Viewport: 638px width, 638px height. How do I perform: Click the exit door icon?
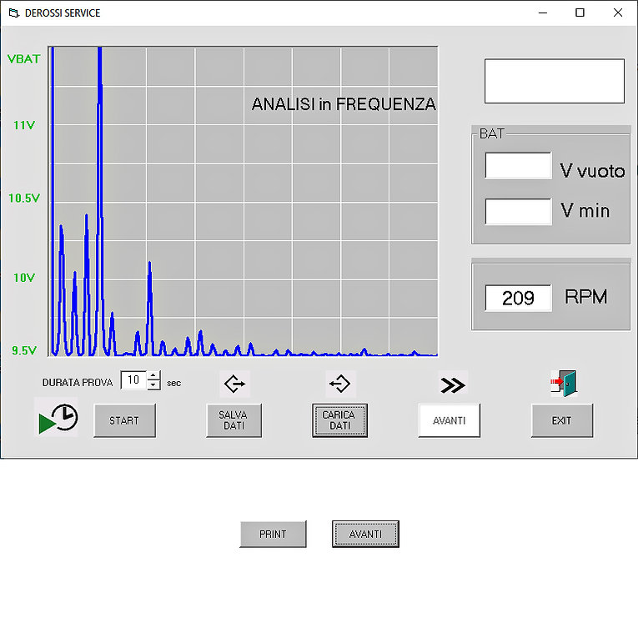tap(563, 384)
